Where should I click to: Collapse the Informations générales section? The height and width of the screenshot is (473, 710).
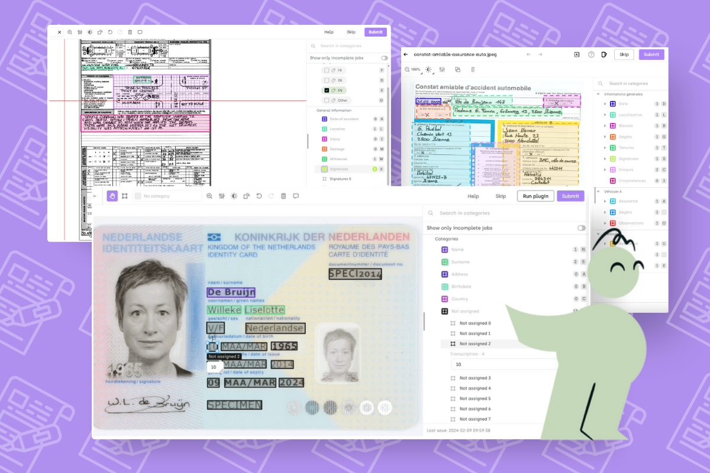pyautogui.click(x=598, y=94)
